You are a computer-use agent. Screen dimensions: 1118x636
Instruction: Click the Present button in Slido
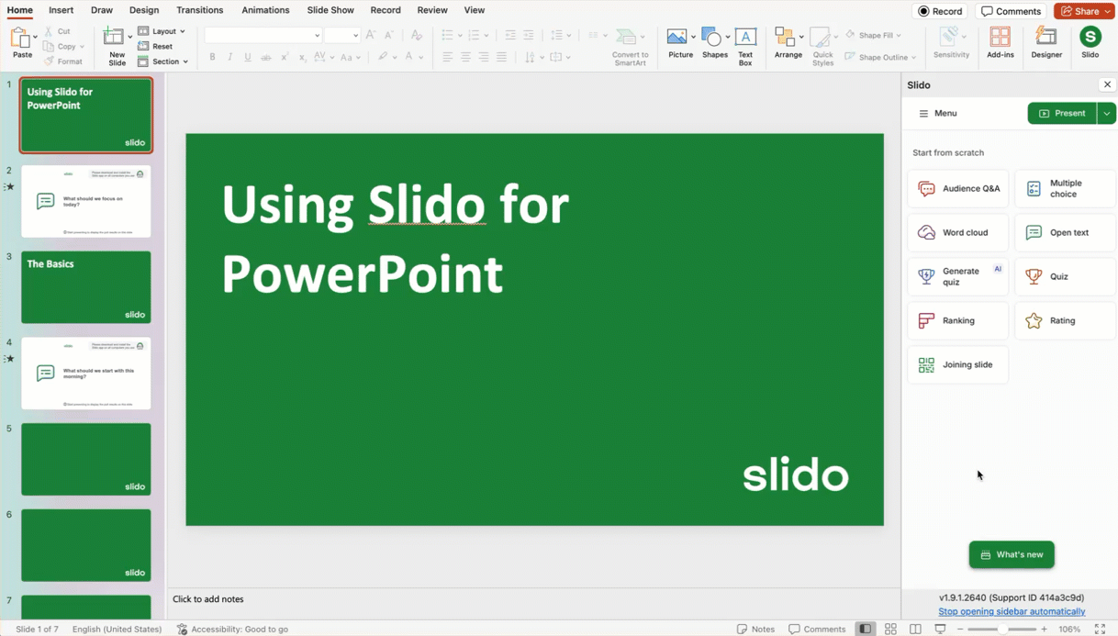1062,113
